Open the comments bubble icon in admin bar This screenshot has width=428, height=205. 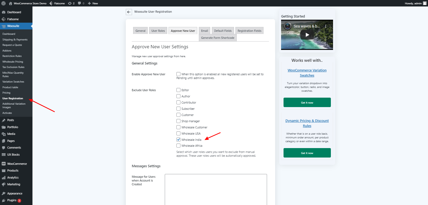pos(80,3)
